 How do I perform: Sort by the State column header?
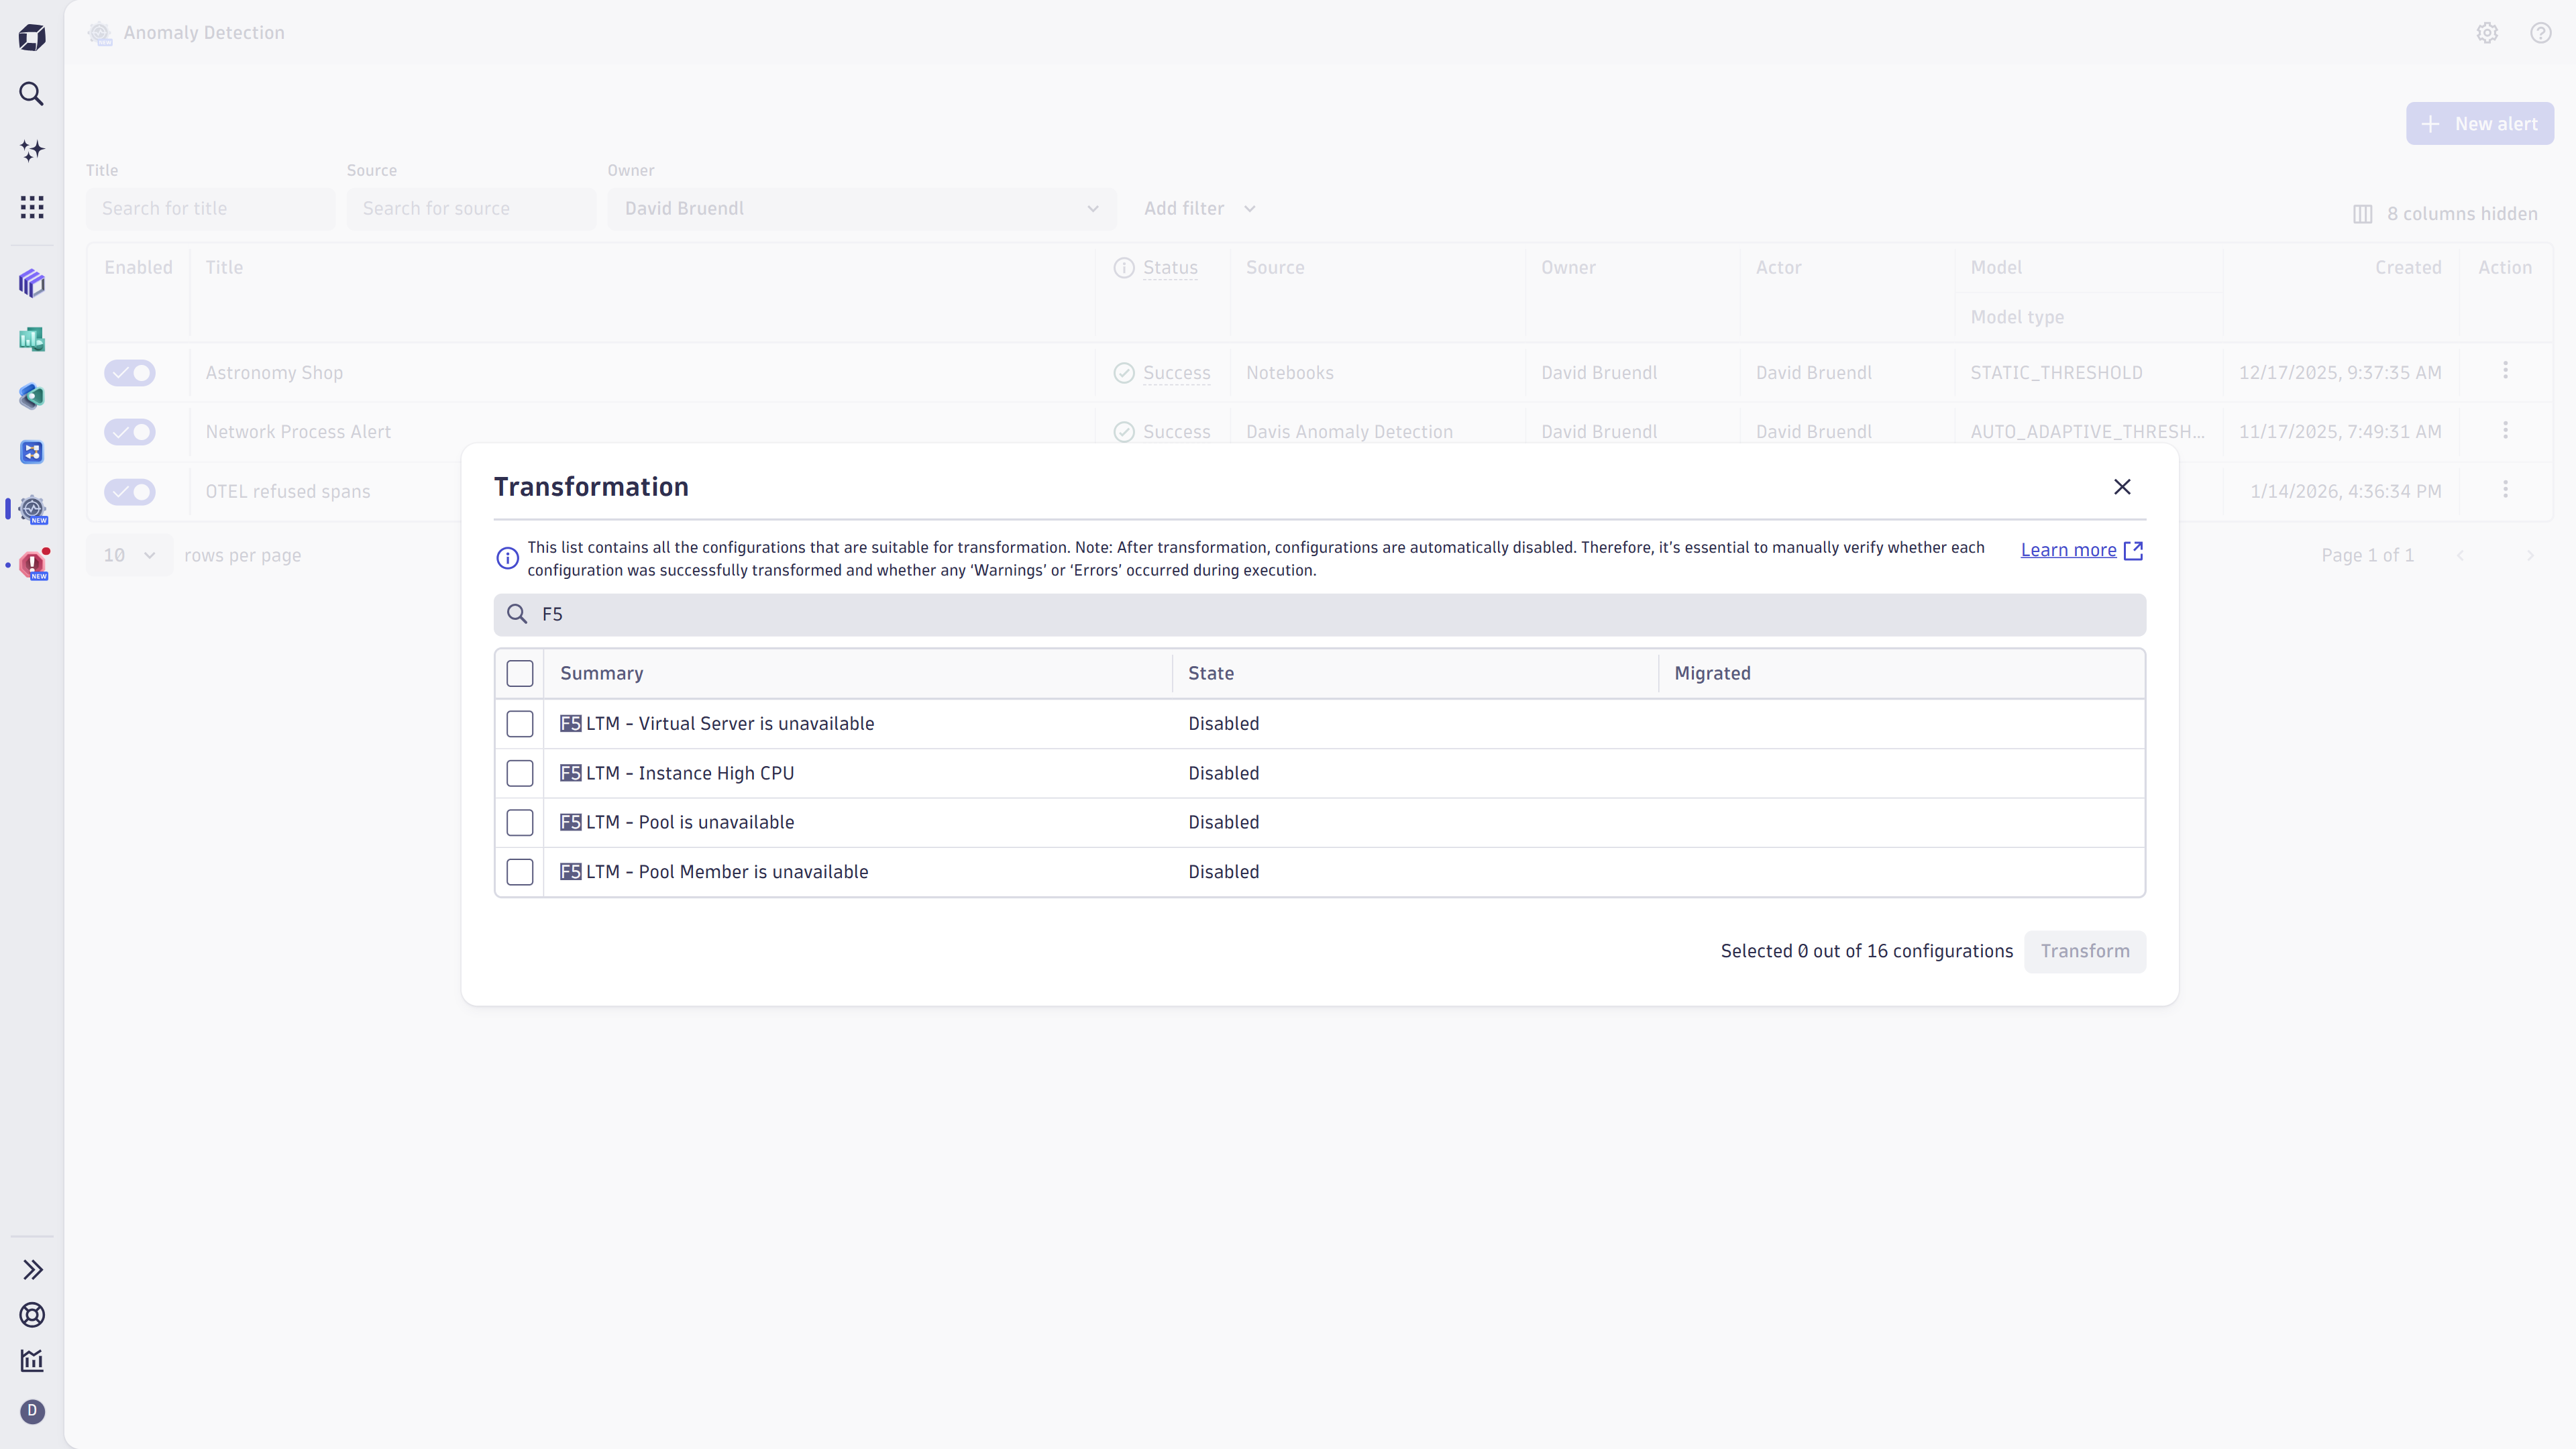click(1210, 673)
